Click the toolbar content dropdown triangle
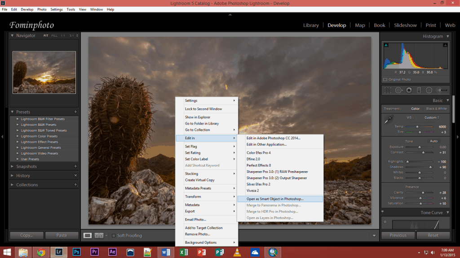This screenshot has height=258, width=460. (374, 236)
